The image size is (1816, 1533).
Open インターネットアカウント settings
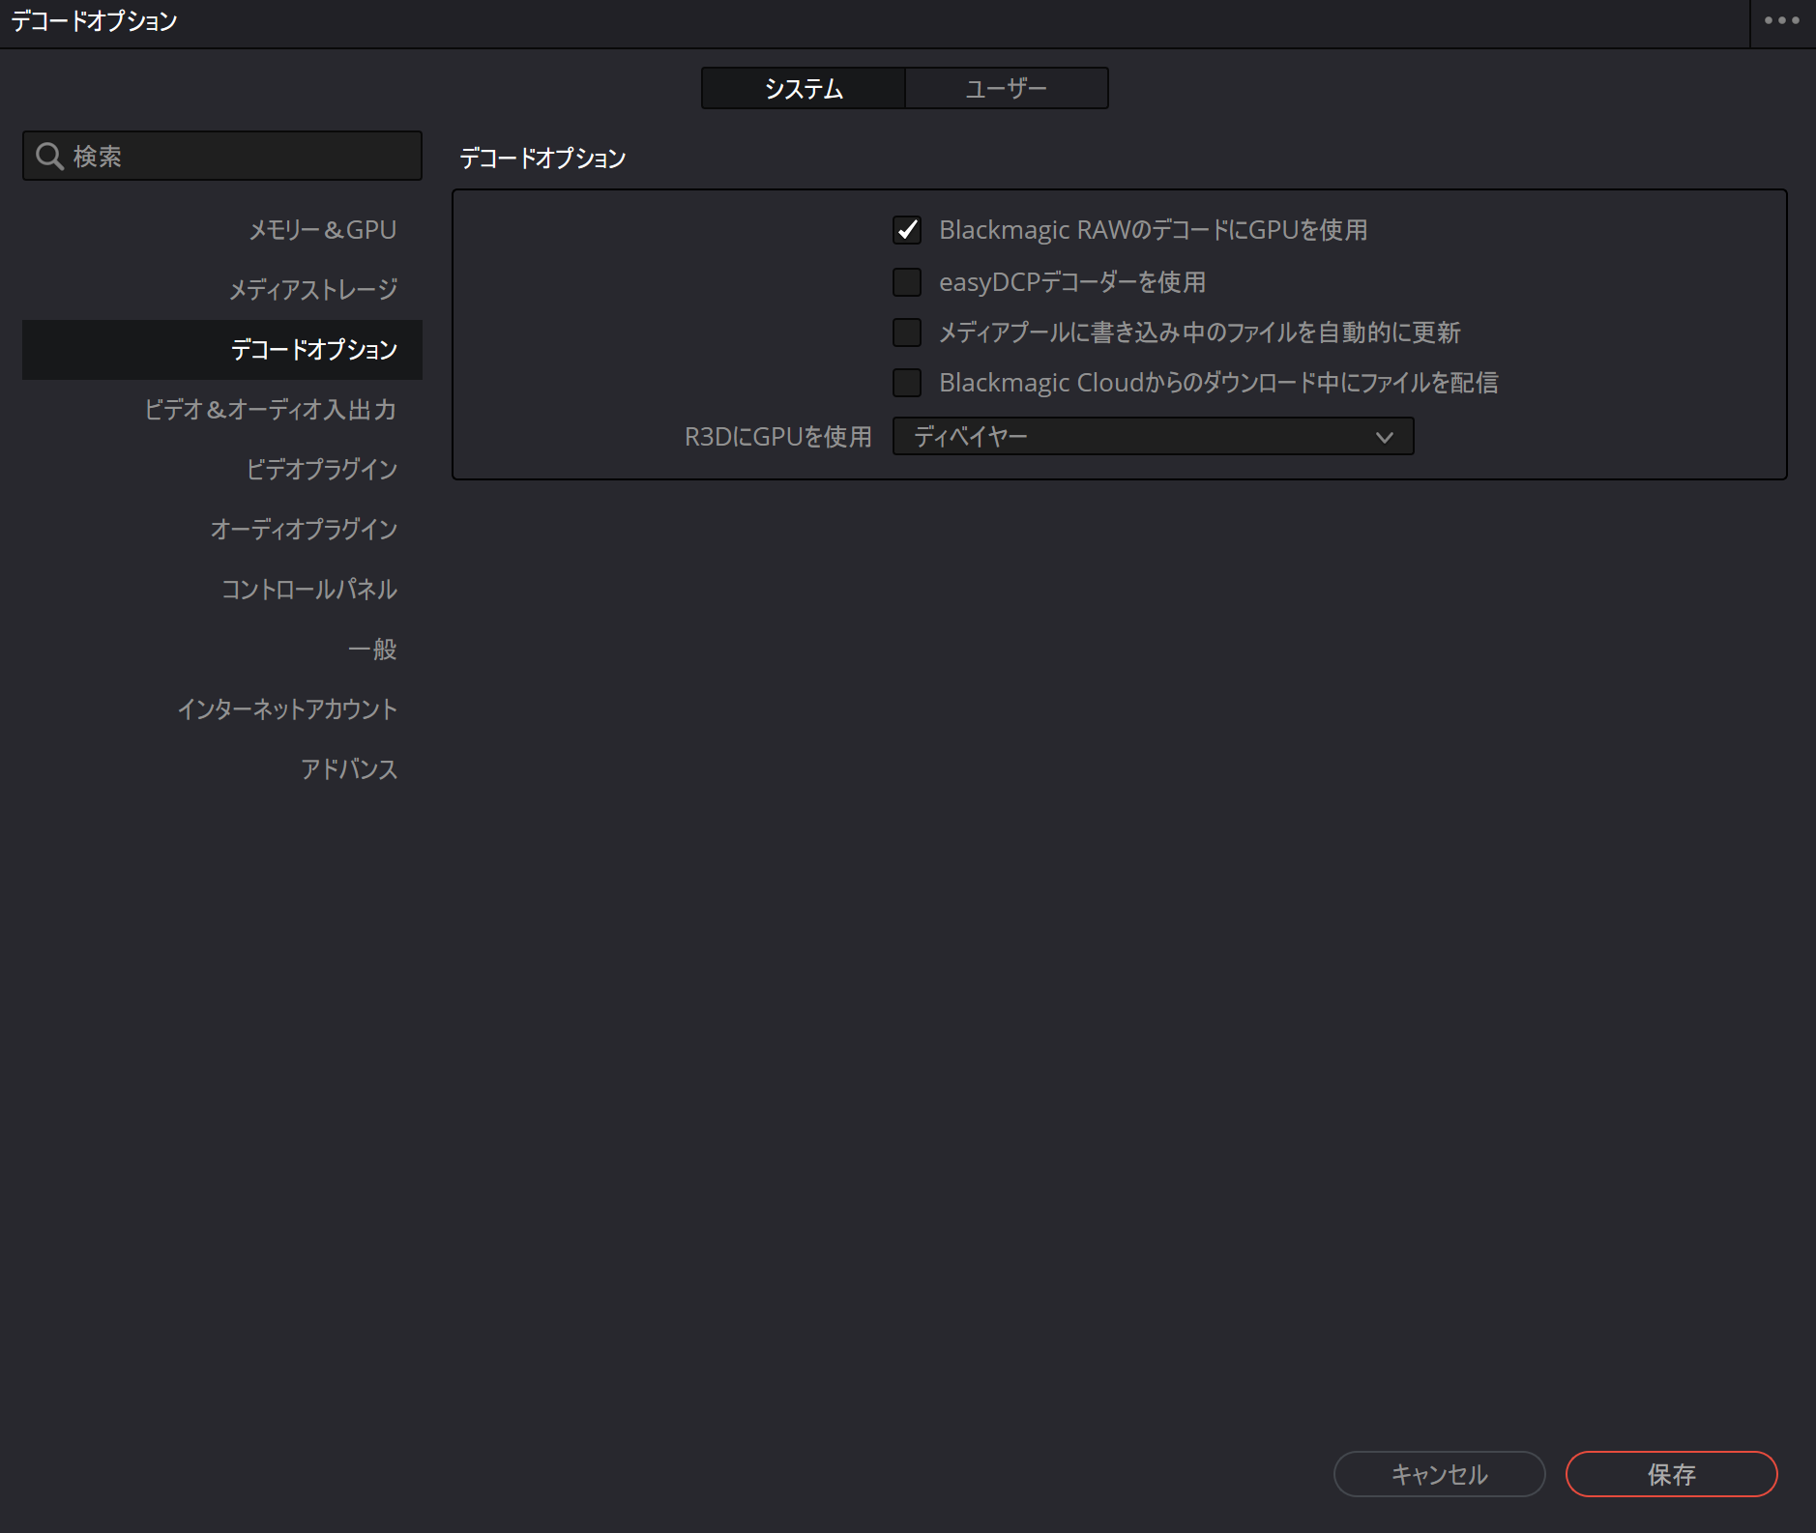point(222,709)
